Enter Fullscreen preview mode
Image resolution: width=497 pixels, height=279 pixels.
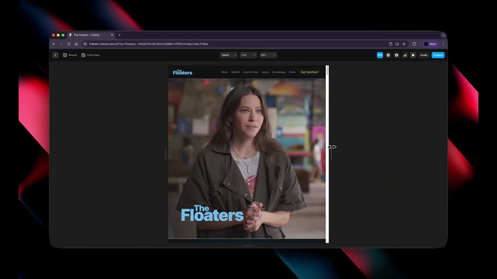[90, 55]
